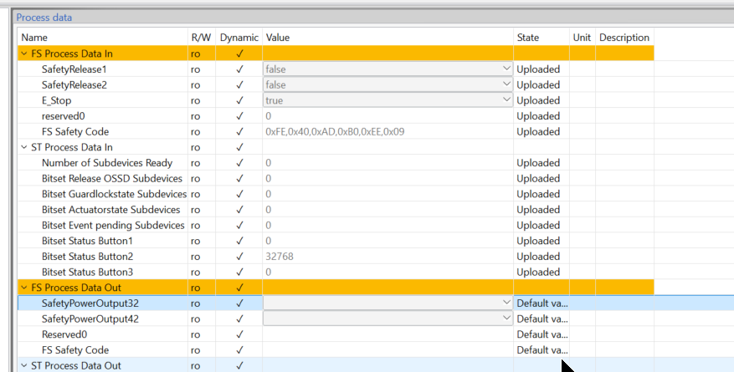Select Bitset Guardlockstate Subdevices row

pyautogui.click(x=114, y=194)
